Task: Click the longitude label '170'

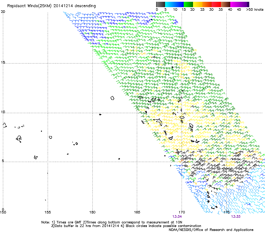Action: pyautogui.click(x=182, y=212)
